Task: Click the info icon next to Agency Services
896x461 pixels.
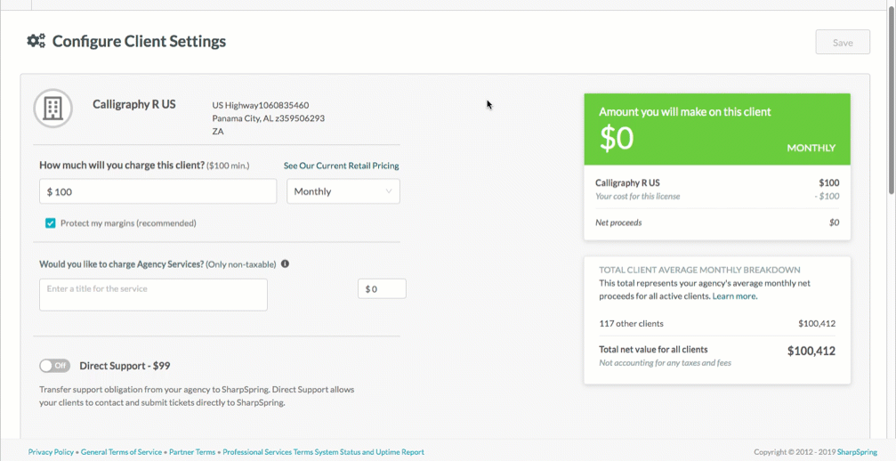Action: (x=285, y=264)
